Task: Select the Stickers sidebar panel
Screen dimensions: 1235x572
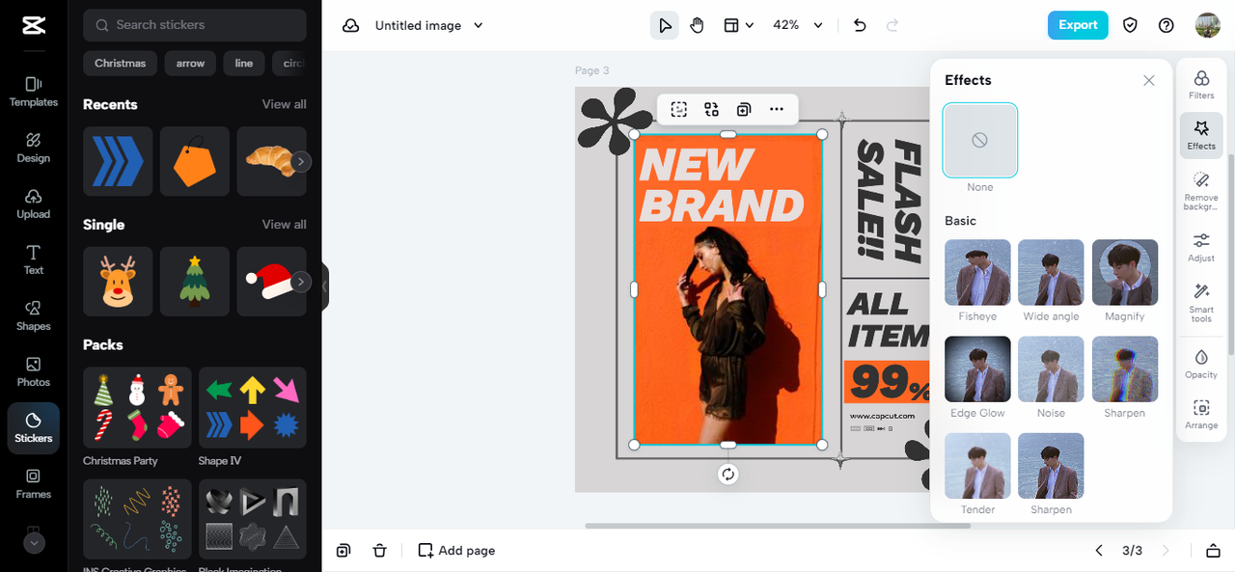Action: click(34, 428)
